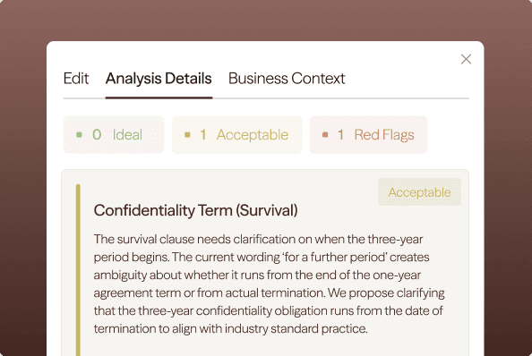Open the Business Context tab

(287, 79)
